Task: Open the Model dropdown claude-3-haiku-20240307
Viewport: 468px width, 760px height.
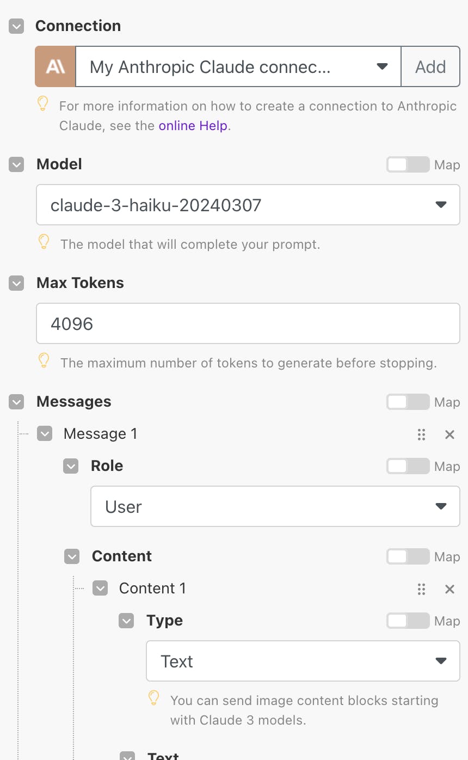Action: [248, 205]
